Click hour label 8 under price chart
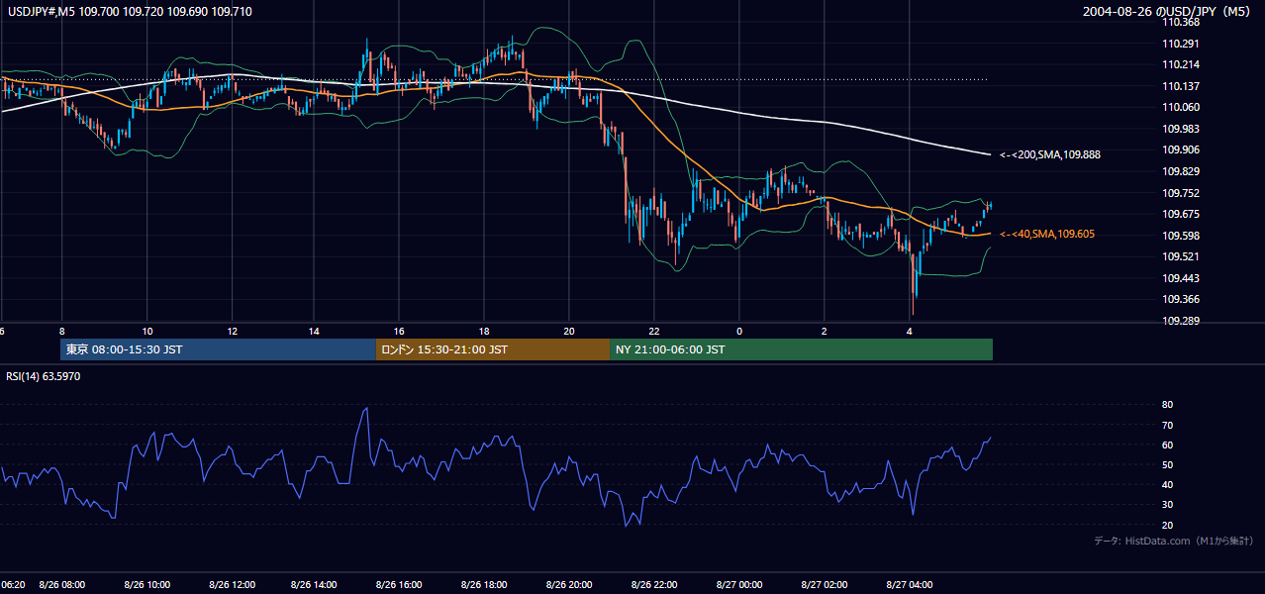Screen dimensions: 1265x594 point(62,331)
